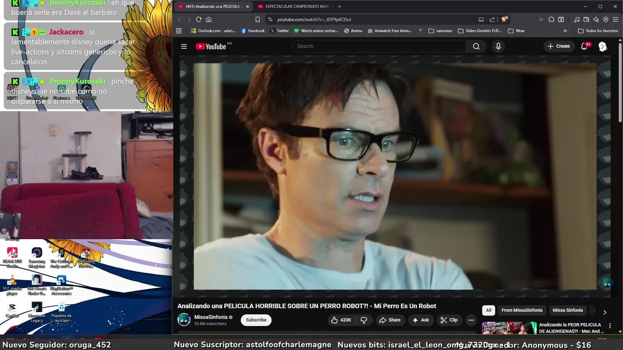Open the browser main menu button
The image size is (623, 350).
click(x=616, y=19)
